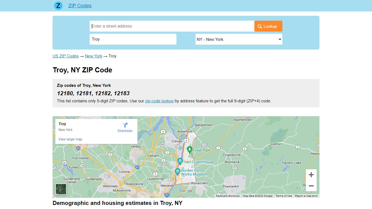The image size is (372, 209).
Task: Click the Grafton label on the map
Action: [276, 144]
